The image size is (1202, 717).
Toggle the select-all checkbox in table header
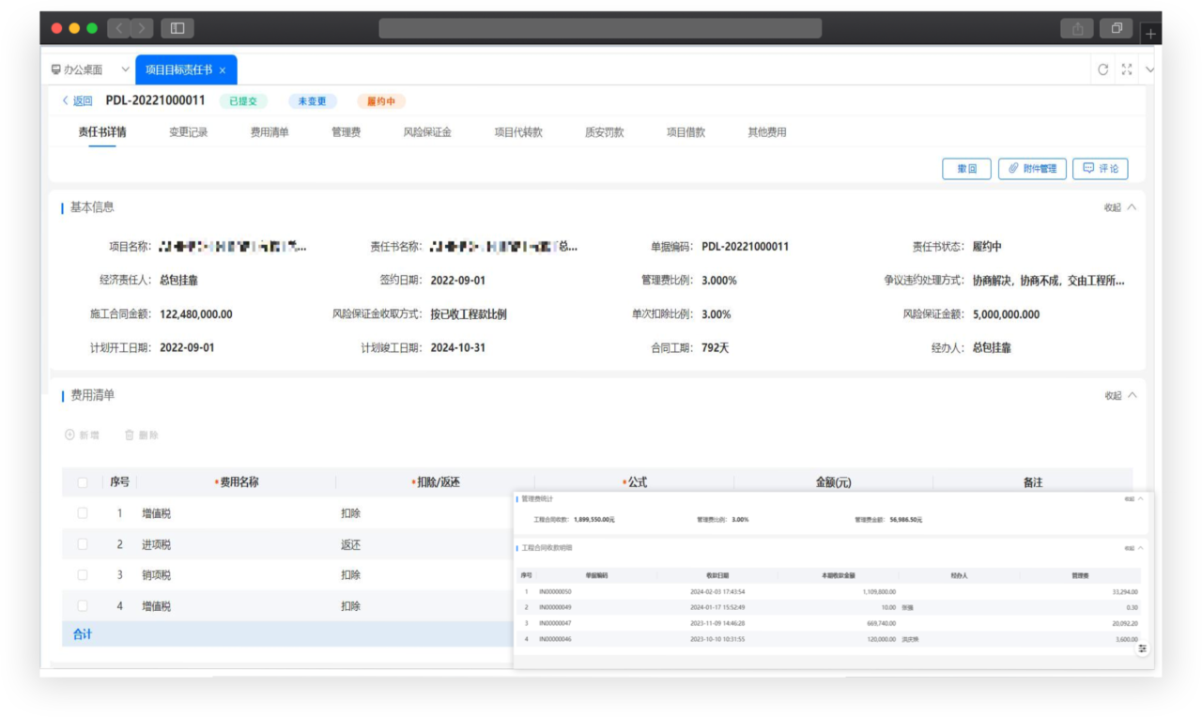tap(83, 482)
